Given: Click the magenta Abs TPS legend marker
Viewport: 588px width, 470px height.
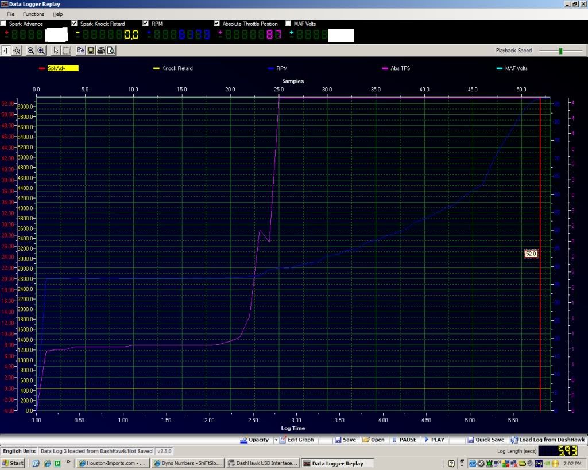Looking at the screenshot, I should (385, 69).
